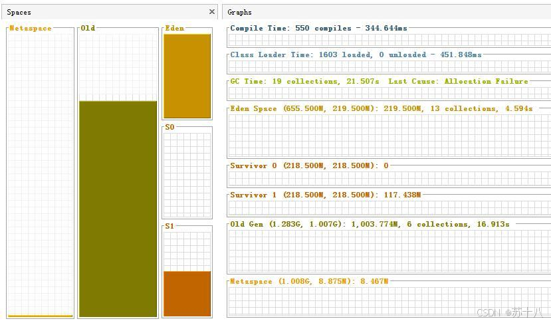Screen dimensions: 551x323
Task: Click the Metaspace graph area
Action: 389,302
